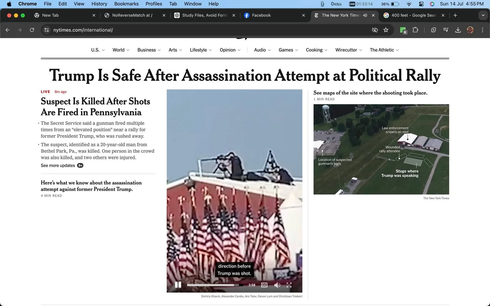Open the Chrome downloads icon
Image resolution: width=490 pixels, height=306 pixels.
(x=458, y=30)
